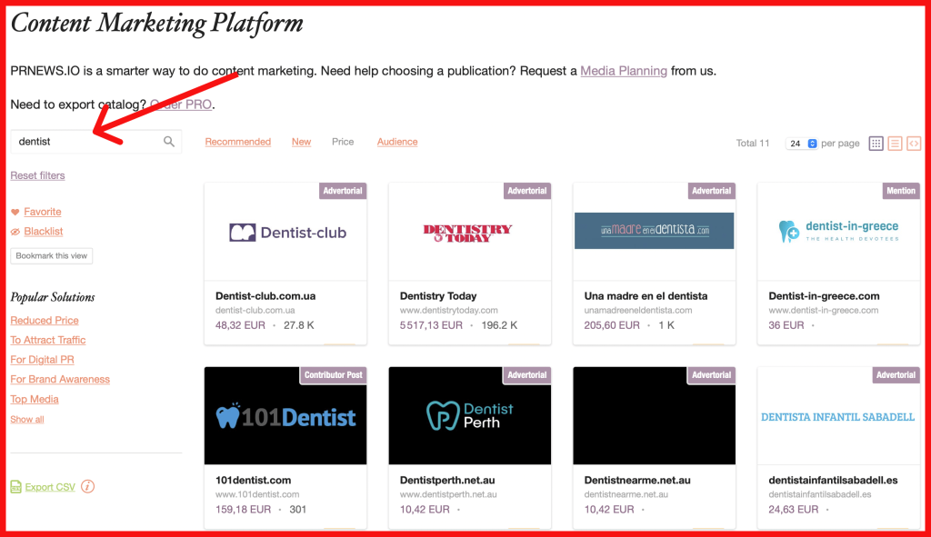Select the For Brand Awareness solution

(x=60, y=379)
